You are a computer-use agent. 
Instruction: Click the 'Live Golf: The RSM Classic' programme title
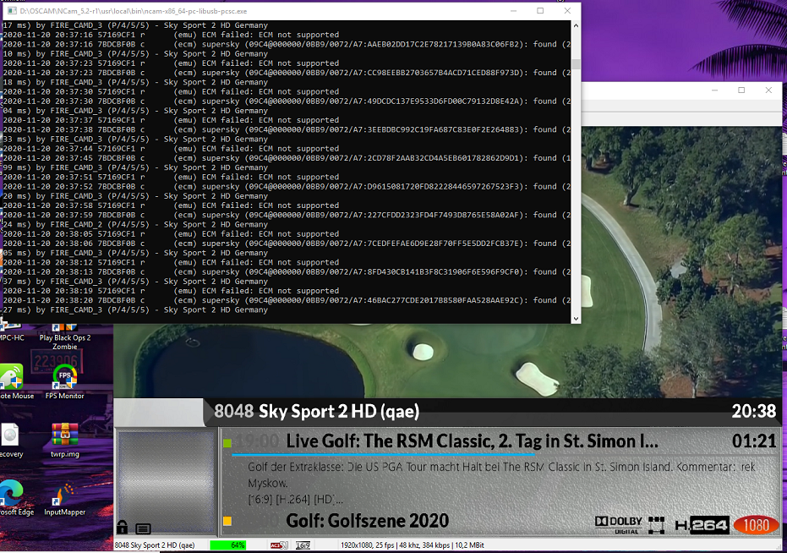(x=472, y=441)
